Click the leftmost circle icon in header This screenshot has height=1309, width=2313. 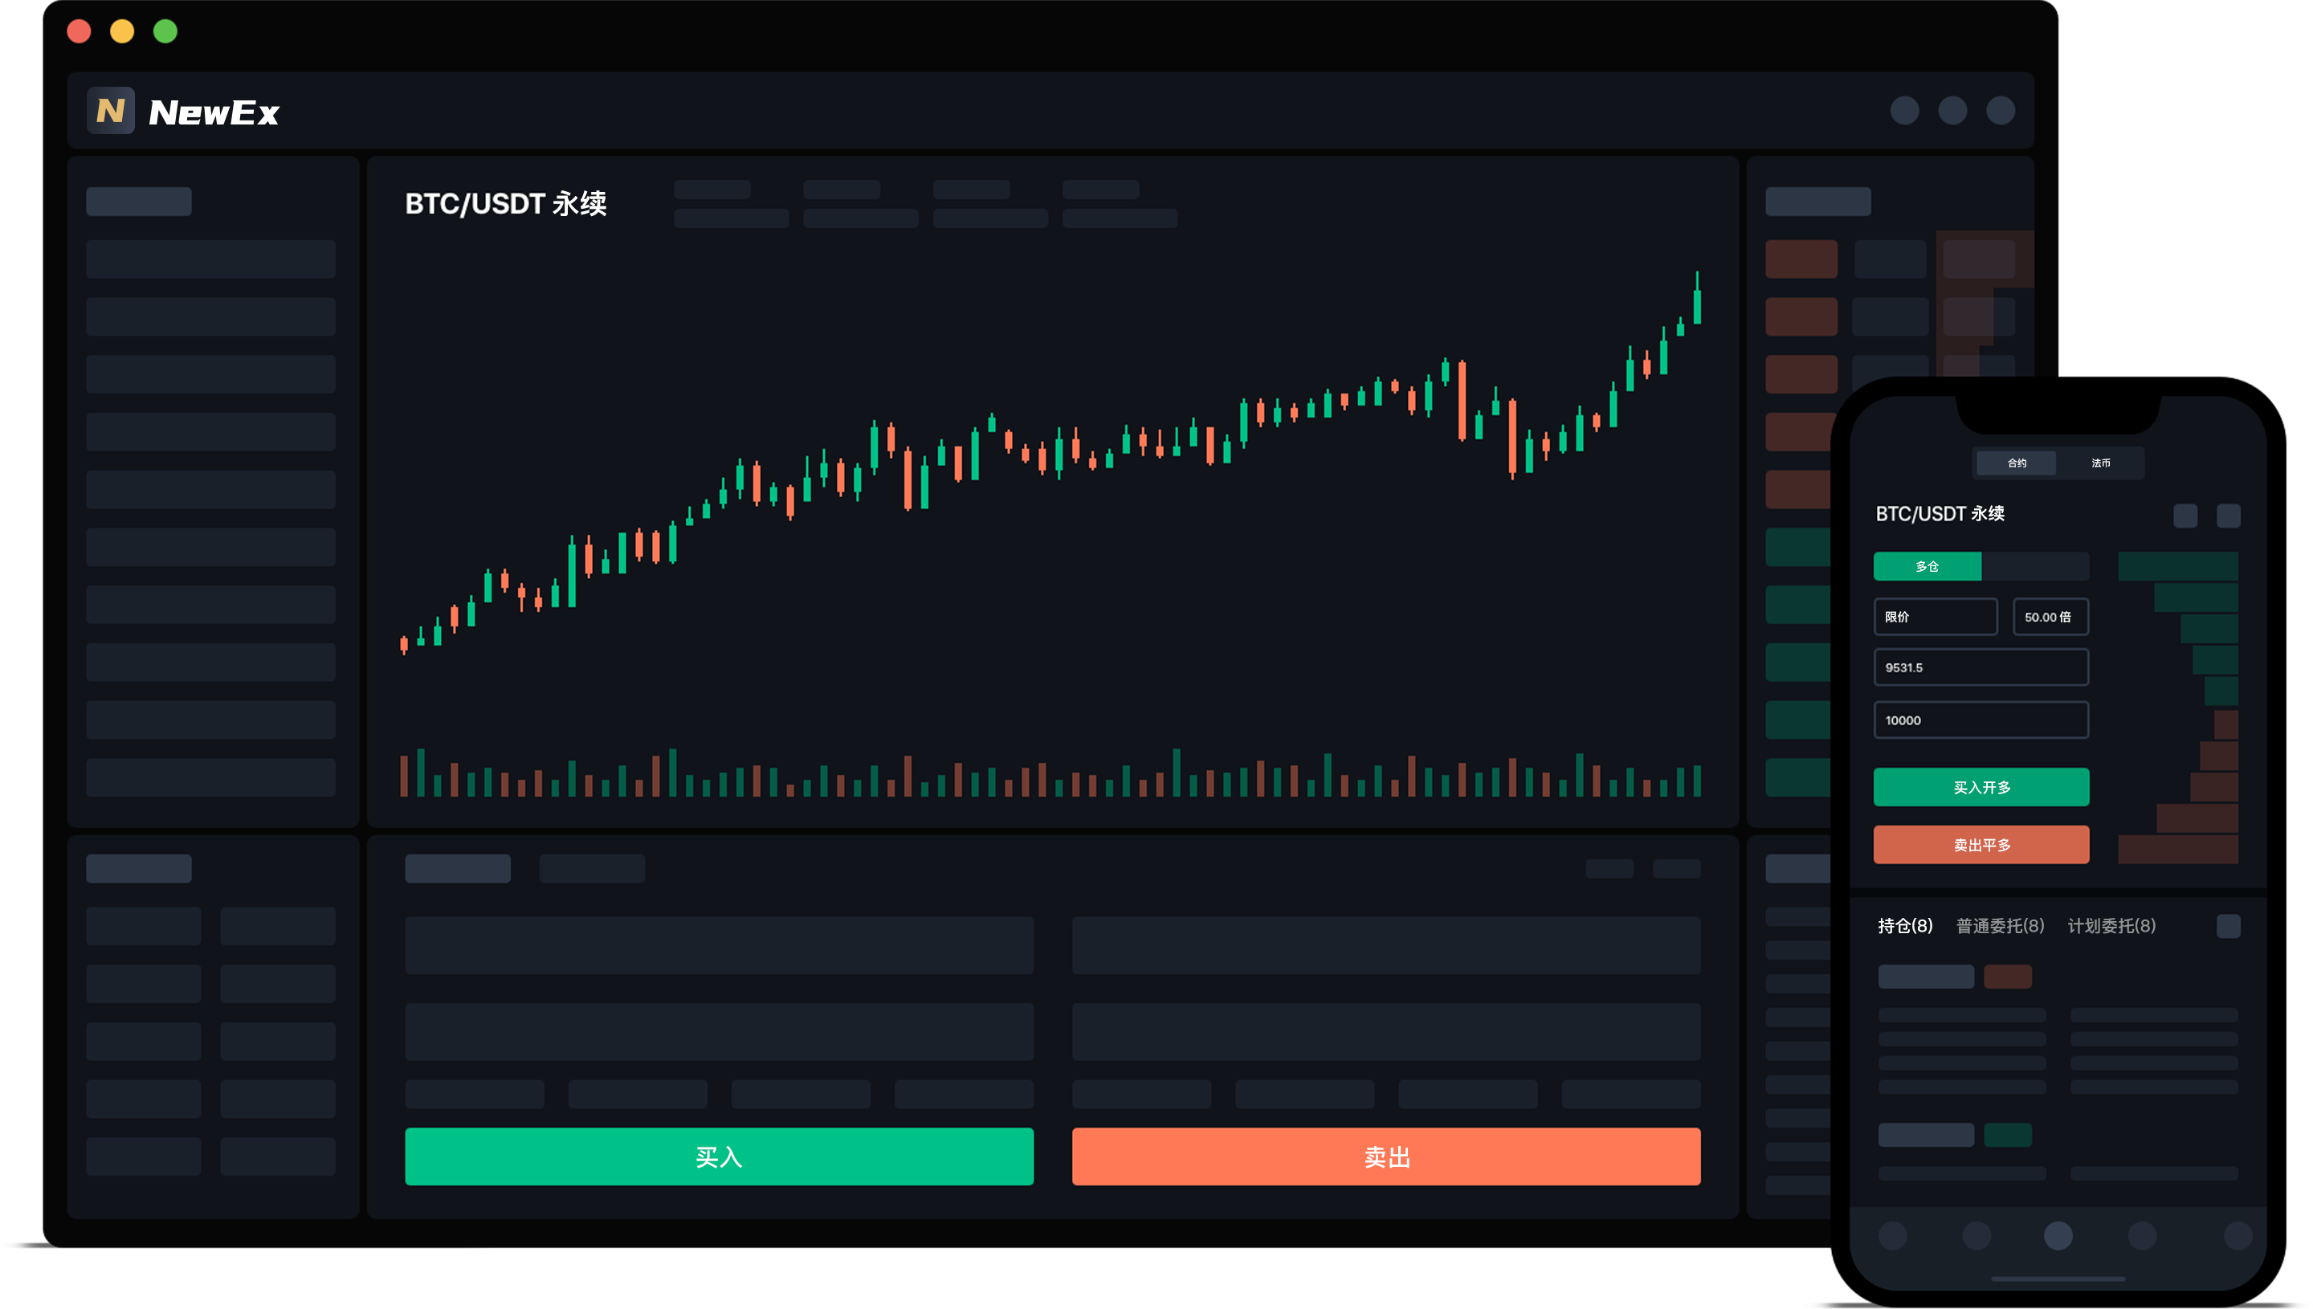(x=1904, y=111)
